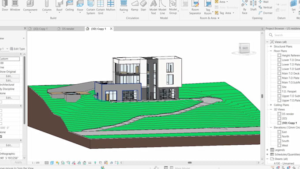Toggle Crop View in view control bar
Image resolution: width=300 pixels, height=169 pixels.
[x=74, y=163]
